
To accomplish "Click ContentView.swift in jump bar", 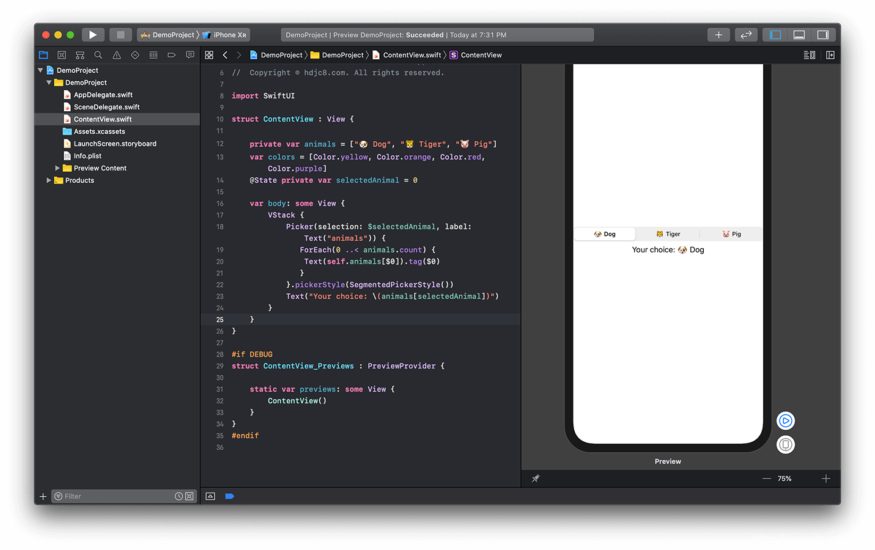I will 407,55.
